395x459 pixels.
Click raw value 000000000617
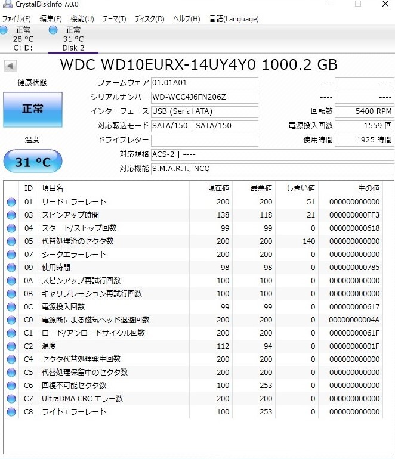(354, 307)
